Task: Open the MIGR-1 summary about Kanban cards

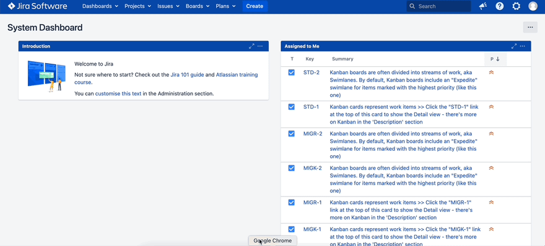Action: pos(401,210)
